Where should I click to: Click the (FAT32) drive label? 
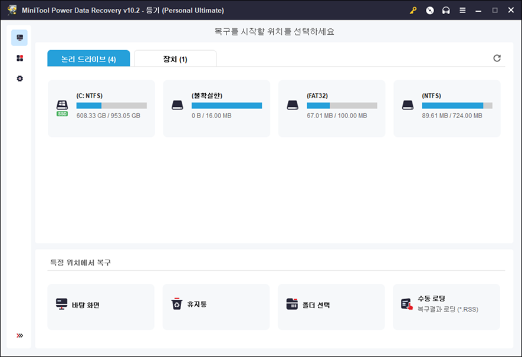point(317,96)
